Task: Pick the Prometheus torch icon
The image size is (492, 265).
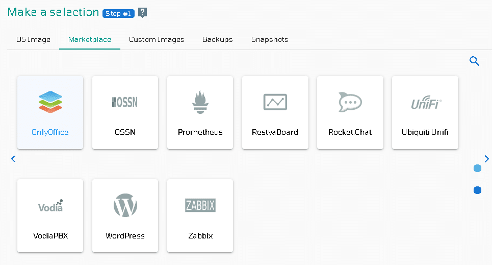Action: [200, 102]
